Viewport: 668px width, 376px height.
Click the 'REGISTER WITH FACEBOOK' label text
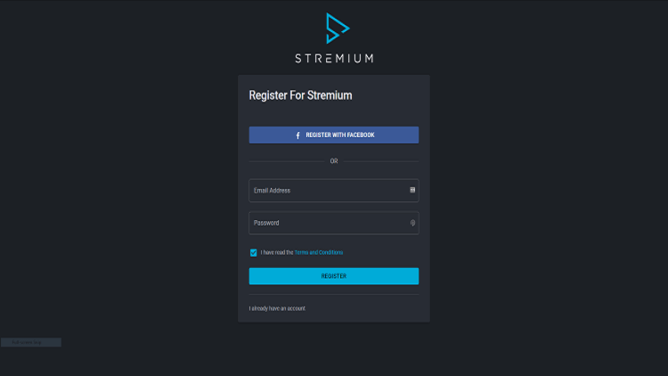[340, 135]
